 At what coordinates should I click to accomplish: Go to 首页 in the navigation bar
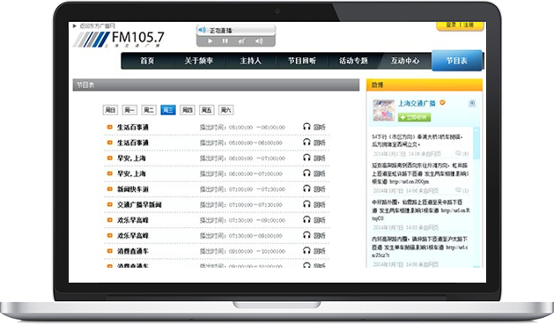pyautogui.click(x=147, y=61)
